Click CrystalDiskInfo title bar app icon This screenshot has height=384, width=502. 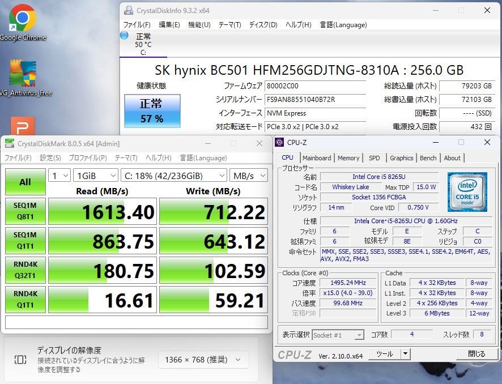[129, 11]
